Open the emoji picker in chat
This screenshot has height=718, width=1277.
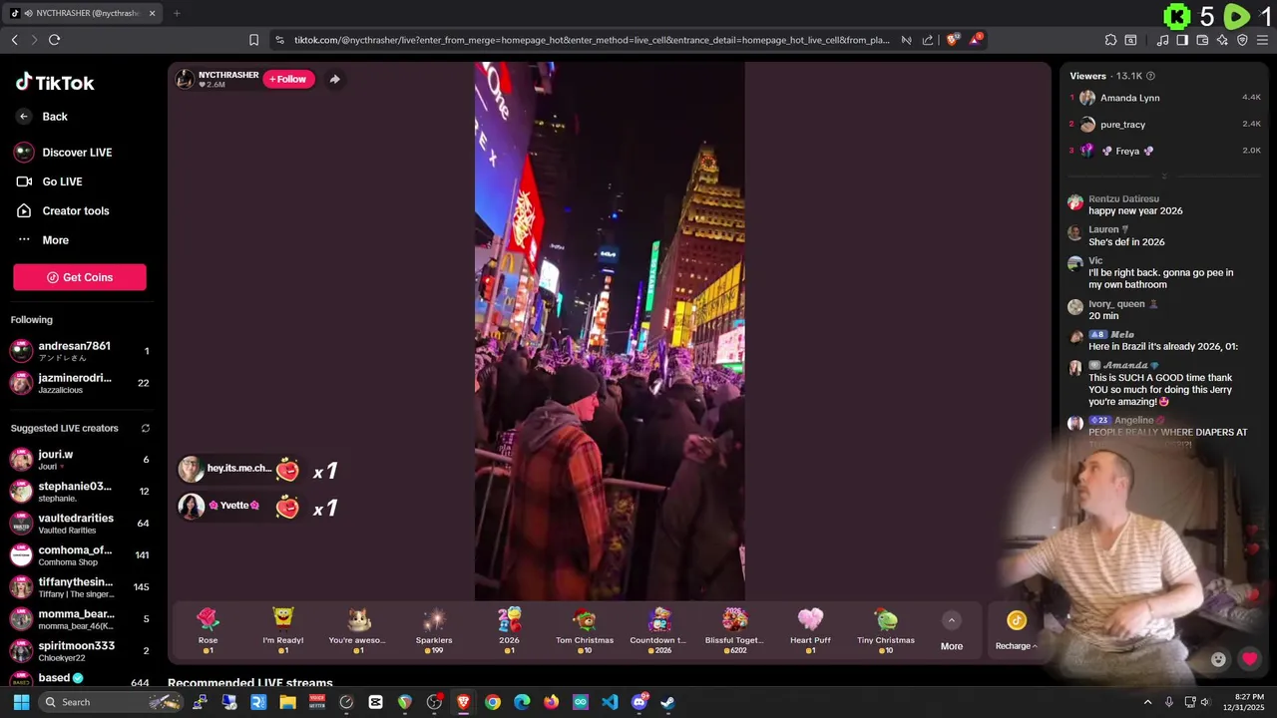point(1218,659)
